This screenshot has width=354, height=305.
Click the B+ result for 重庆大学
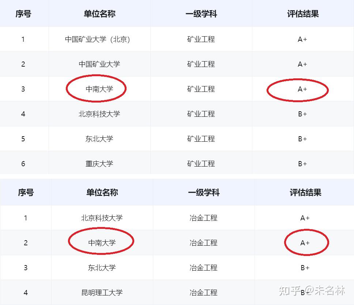coord(302,164)
